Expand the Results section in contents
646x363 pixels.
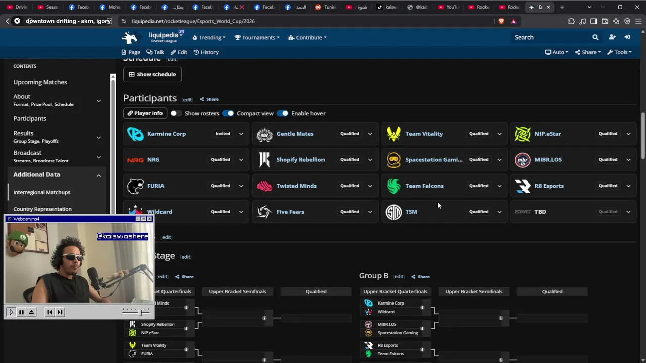(99, 137)
